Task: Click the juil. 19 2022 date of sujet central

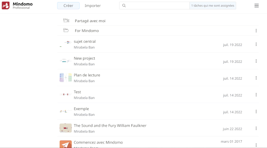Action: pos(232,45)
